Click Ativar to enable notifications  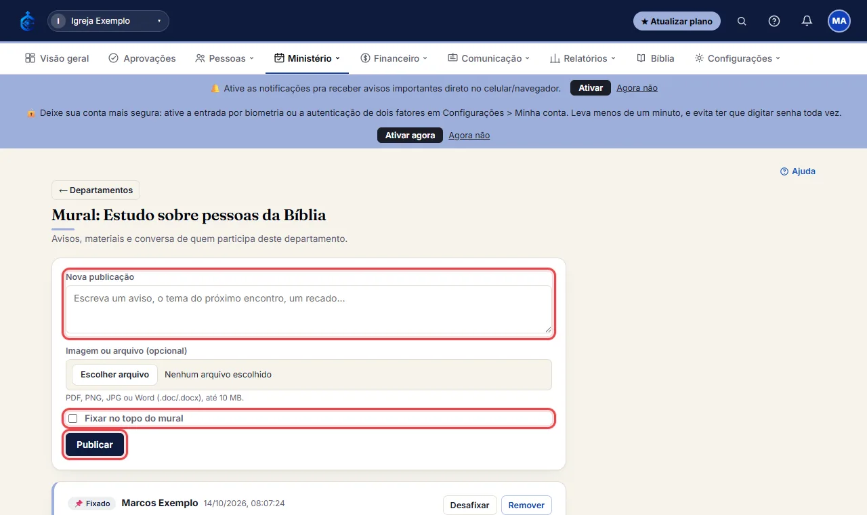(591, 88)
